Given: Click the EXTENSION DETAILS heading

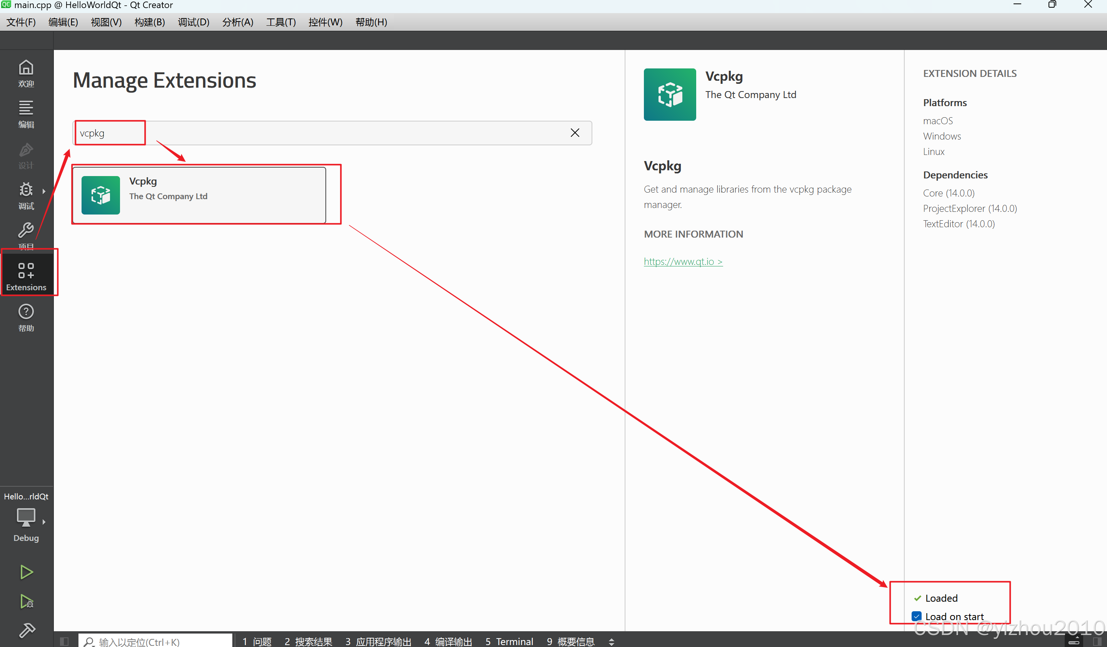Looking at the screenshot, I should [x=970, y=73].
